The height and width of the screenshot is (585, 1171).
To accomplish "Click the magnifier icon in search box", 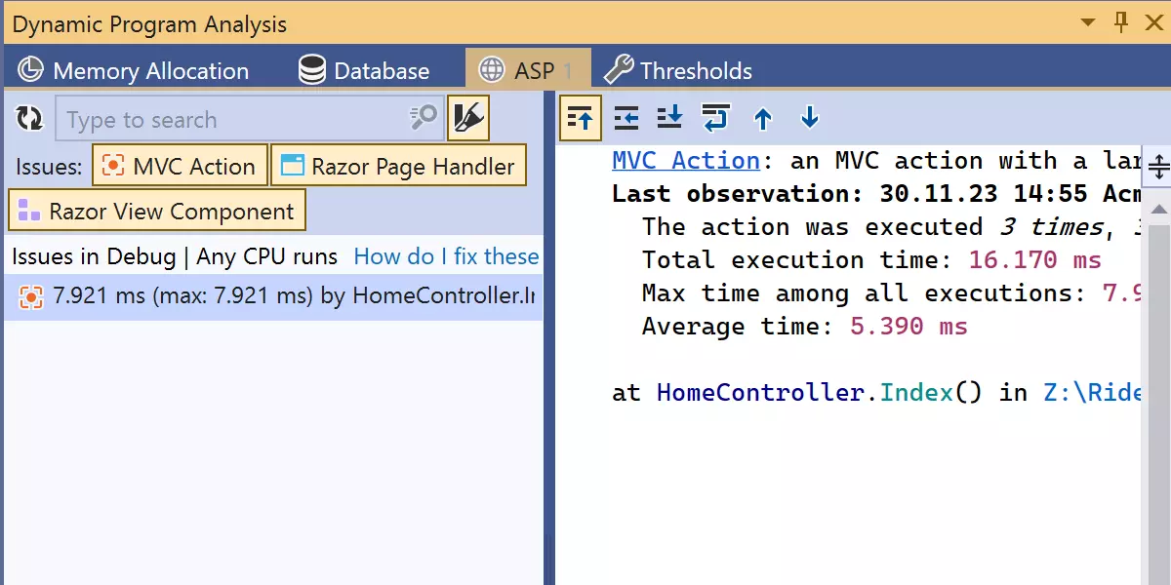I will click(x=424, y=119).
